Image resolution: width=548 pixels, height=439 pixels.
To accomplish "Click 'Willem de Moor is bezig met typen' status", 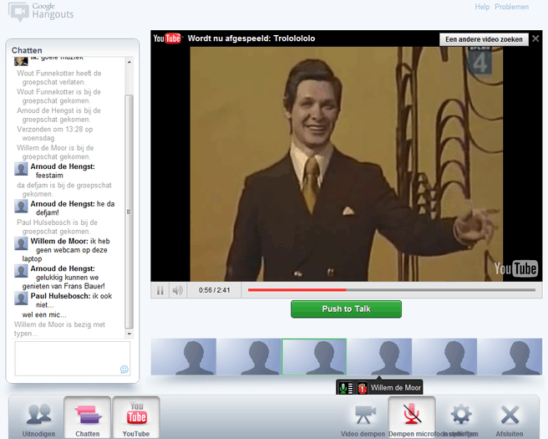I will 59,329.
